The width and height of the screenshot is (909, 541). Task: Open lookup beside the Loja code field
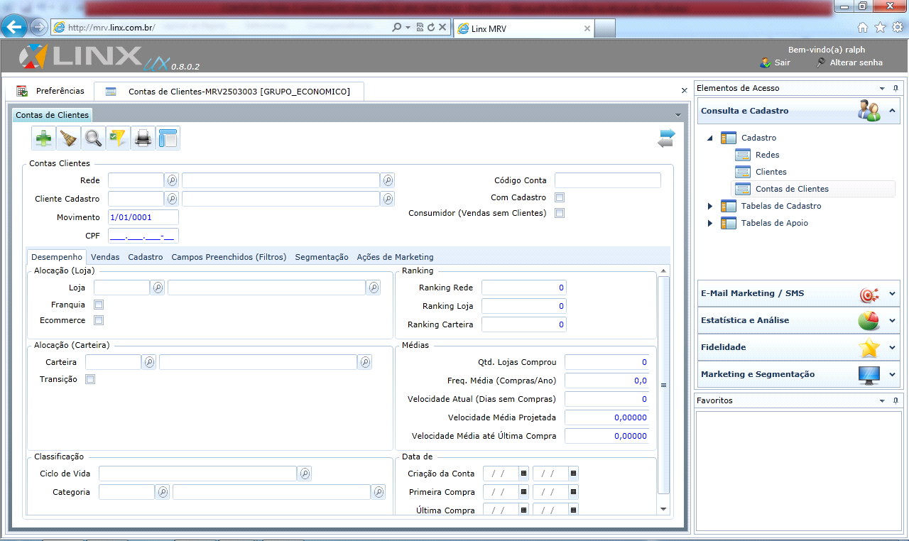tap(158, 288)
